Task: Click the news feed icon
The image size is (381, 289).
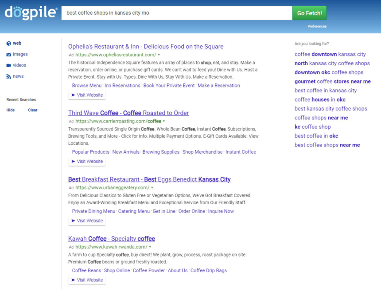Action: (8, 76)
